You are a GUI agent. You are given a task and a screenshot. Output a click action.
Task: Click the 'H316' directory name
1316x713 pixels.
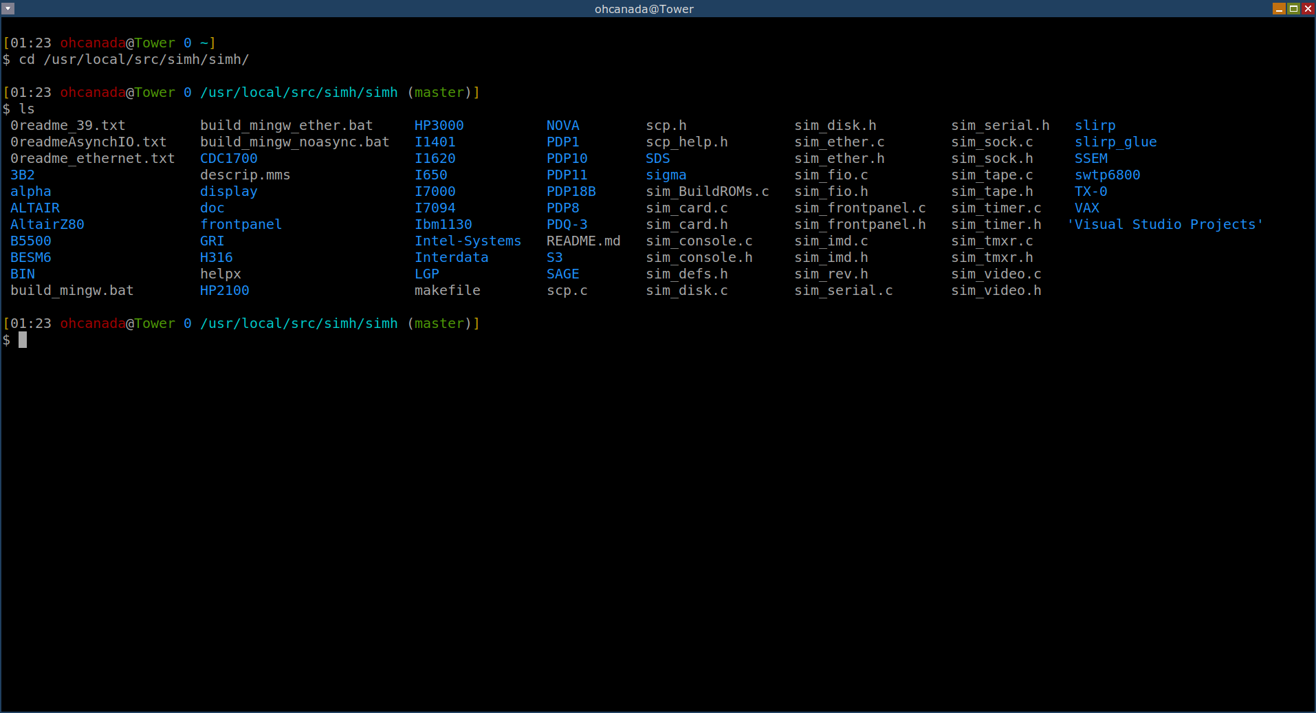(217, 258)
